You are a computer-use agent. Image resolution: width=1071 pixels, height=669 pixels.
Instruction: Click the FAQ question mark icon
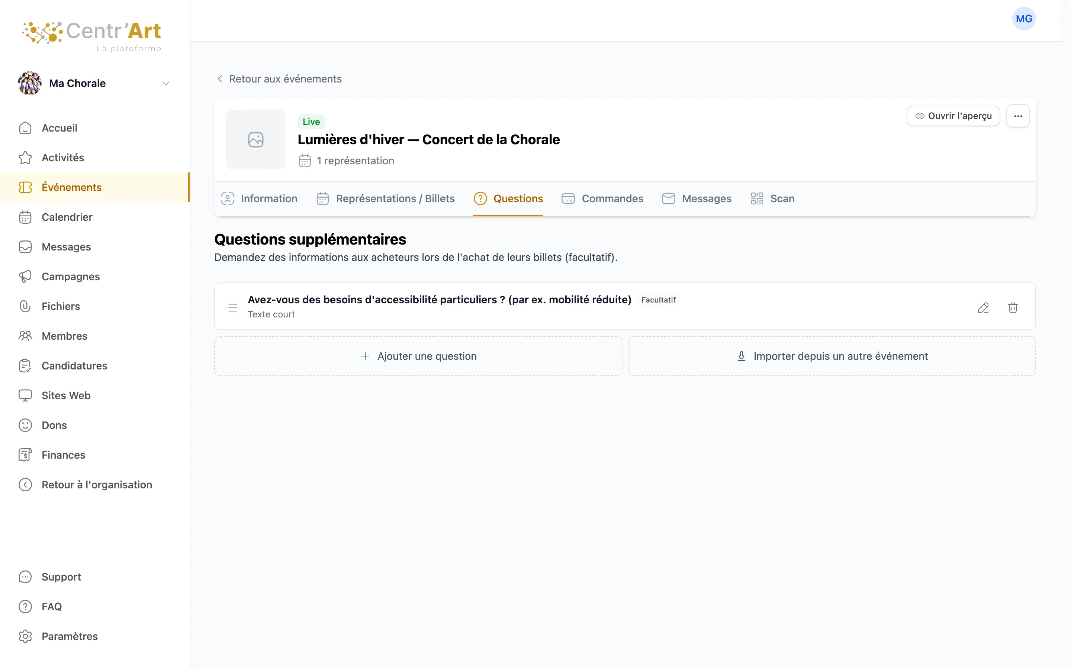coord(25,607)
